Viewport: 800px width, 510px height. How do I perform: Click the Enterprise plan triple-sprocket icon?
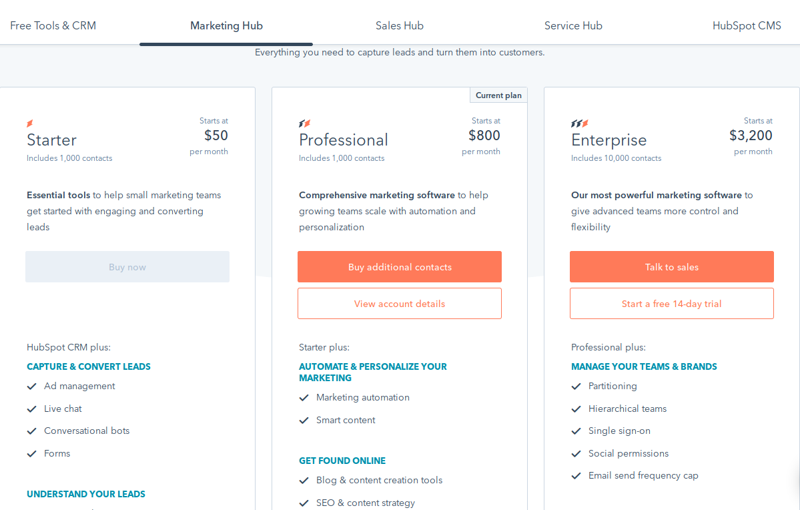(579, 123)
